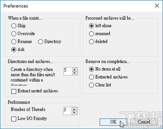Enable Extract nested archives checkbox
Viewport: 163px width, 129px height.
(14, 91)
